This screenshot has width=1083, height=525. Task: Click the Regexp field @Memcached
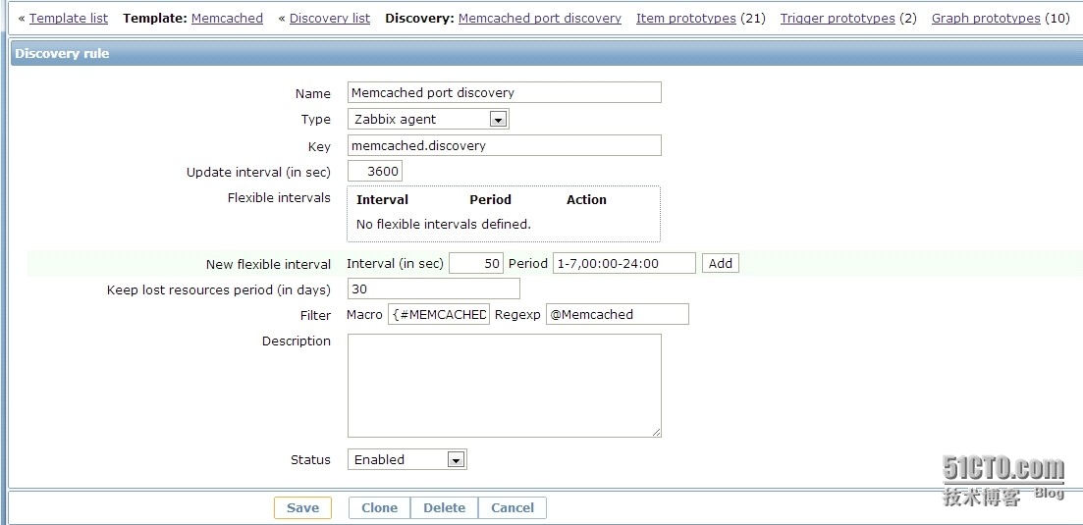tap(617, 314)
